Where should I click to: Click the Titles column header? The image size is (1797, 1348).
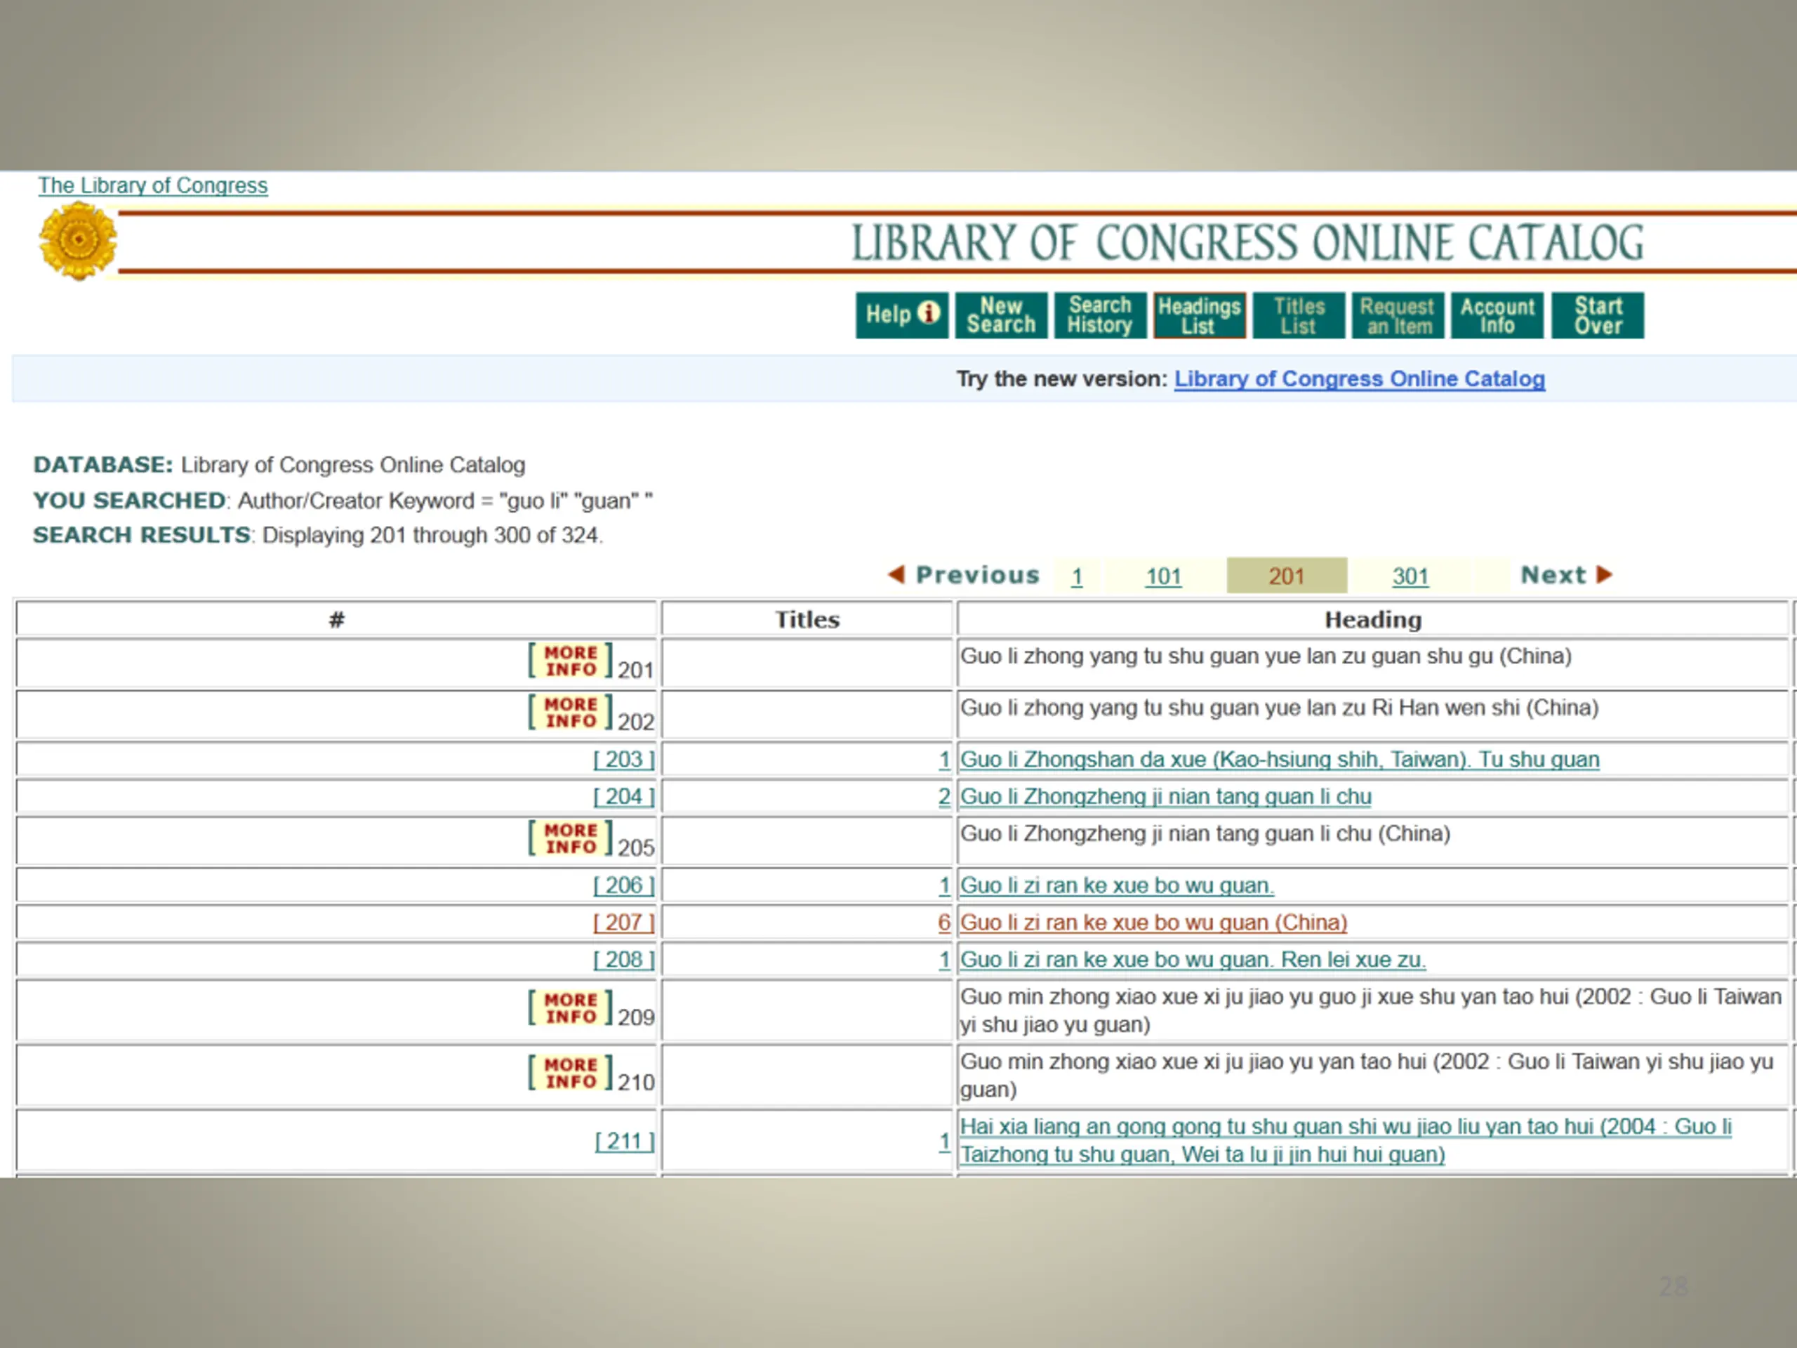point(807,619)
